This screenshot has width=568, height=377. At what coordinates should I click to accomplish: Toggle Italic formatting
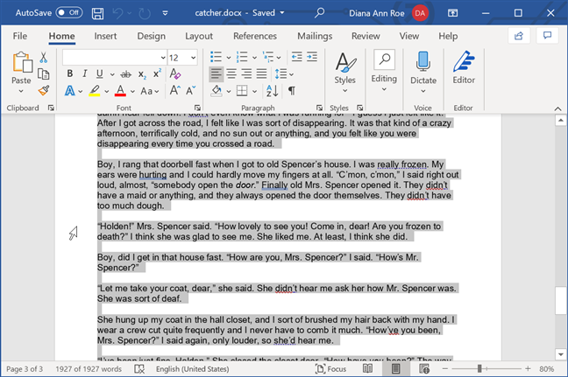(x=85, y=73)
